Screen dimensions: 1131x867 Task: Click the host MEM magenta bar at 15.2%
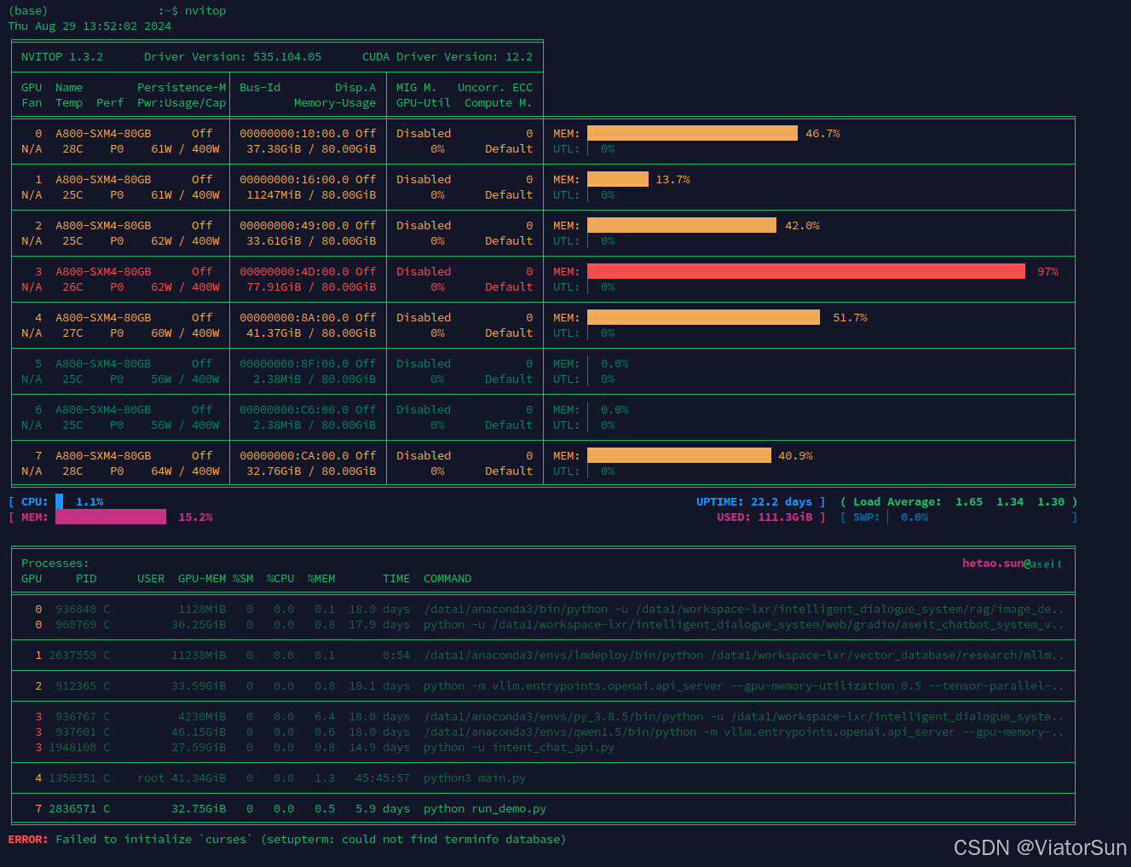(111, 517)
